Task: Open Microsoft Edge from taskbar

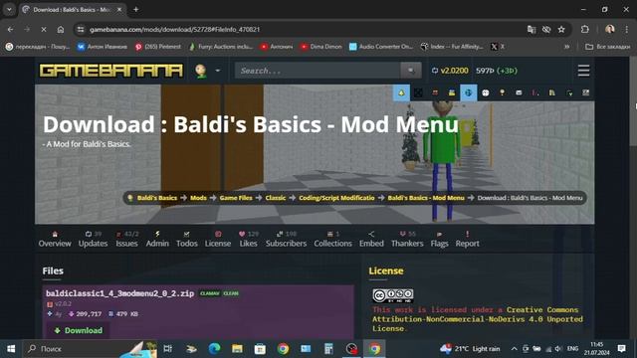Action: (x=214, y=349)
